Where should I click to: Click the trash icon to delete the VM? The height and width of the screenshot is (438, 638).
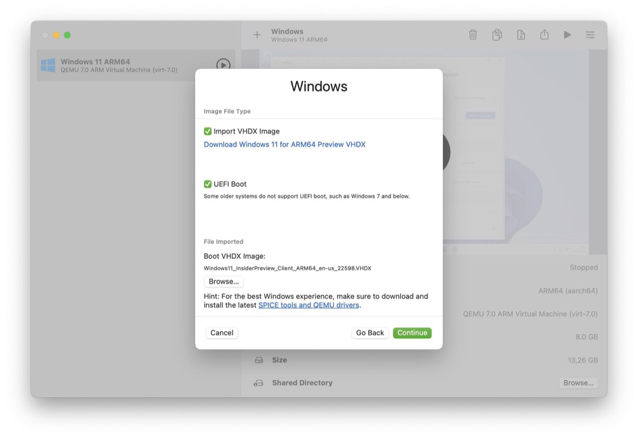click(473, 35)
